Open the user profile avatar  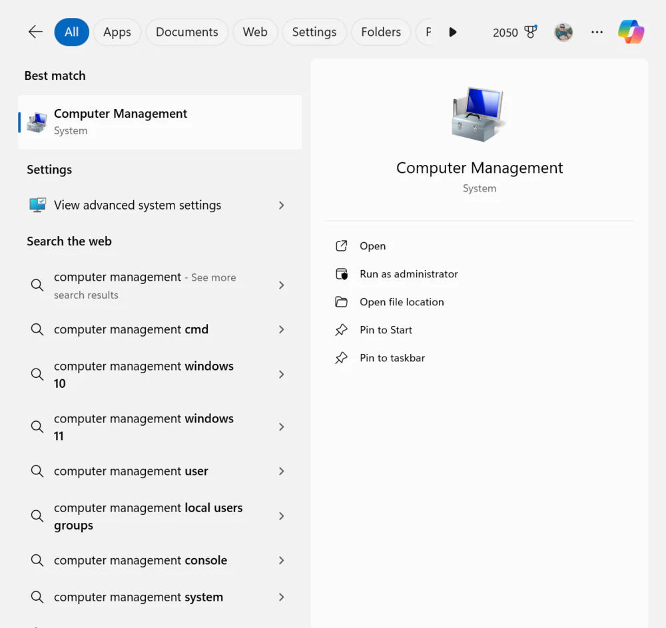pos(563,32)
